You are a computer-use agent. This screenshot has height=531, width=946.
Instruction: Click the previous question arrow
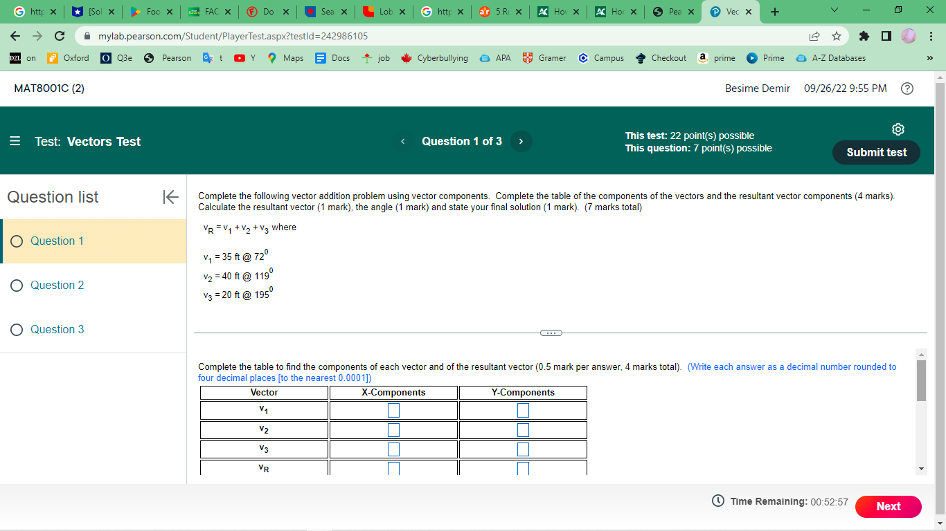(402, 141)
